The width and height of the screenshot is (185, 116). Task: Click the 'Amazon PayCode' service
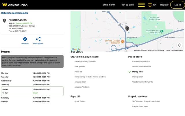coord(82,87)
